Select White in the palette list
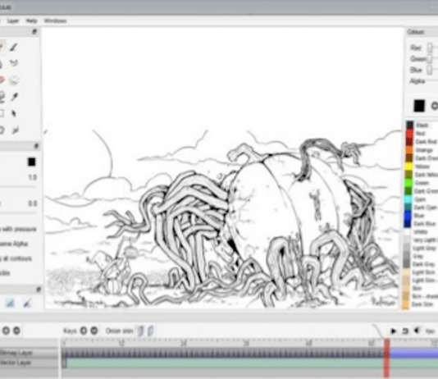Screen dimensions: 438x379 click(422, 231)
